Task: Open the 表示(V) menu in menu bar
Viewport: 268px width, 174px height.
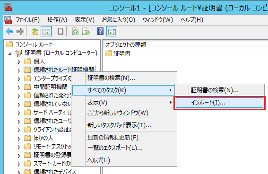Action: 85,20
